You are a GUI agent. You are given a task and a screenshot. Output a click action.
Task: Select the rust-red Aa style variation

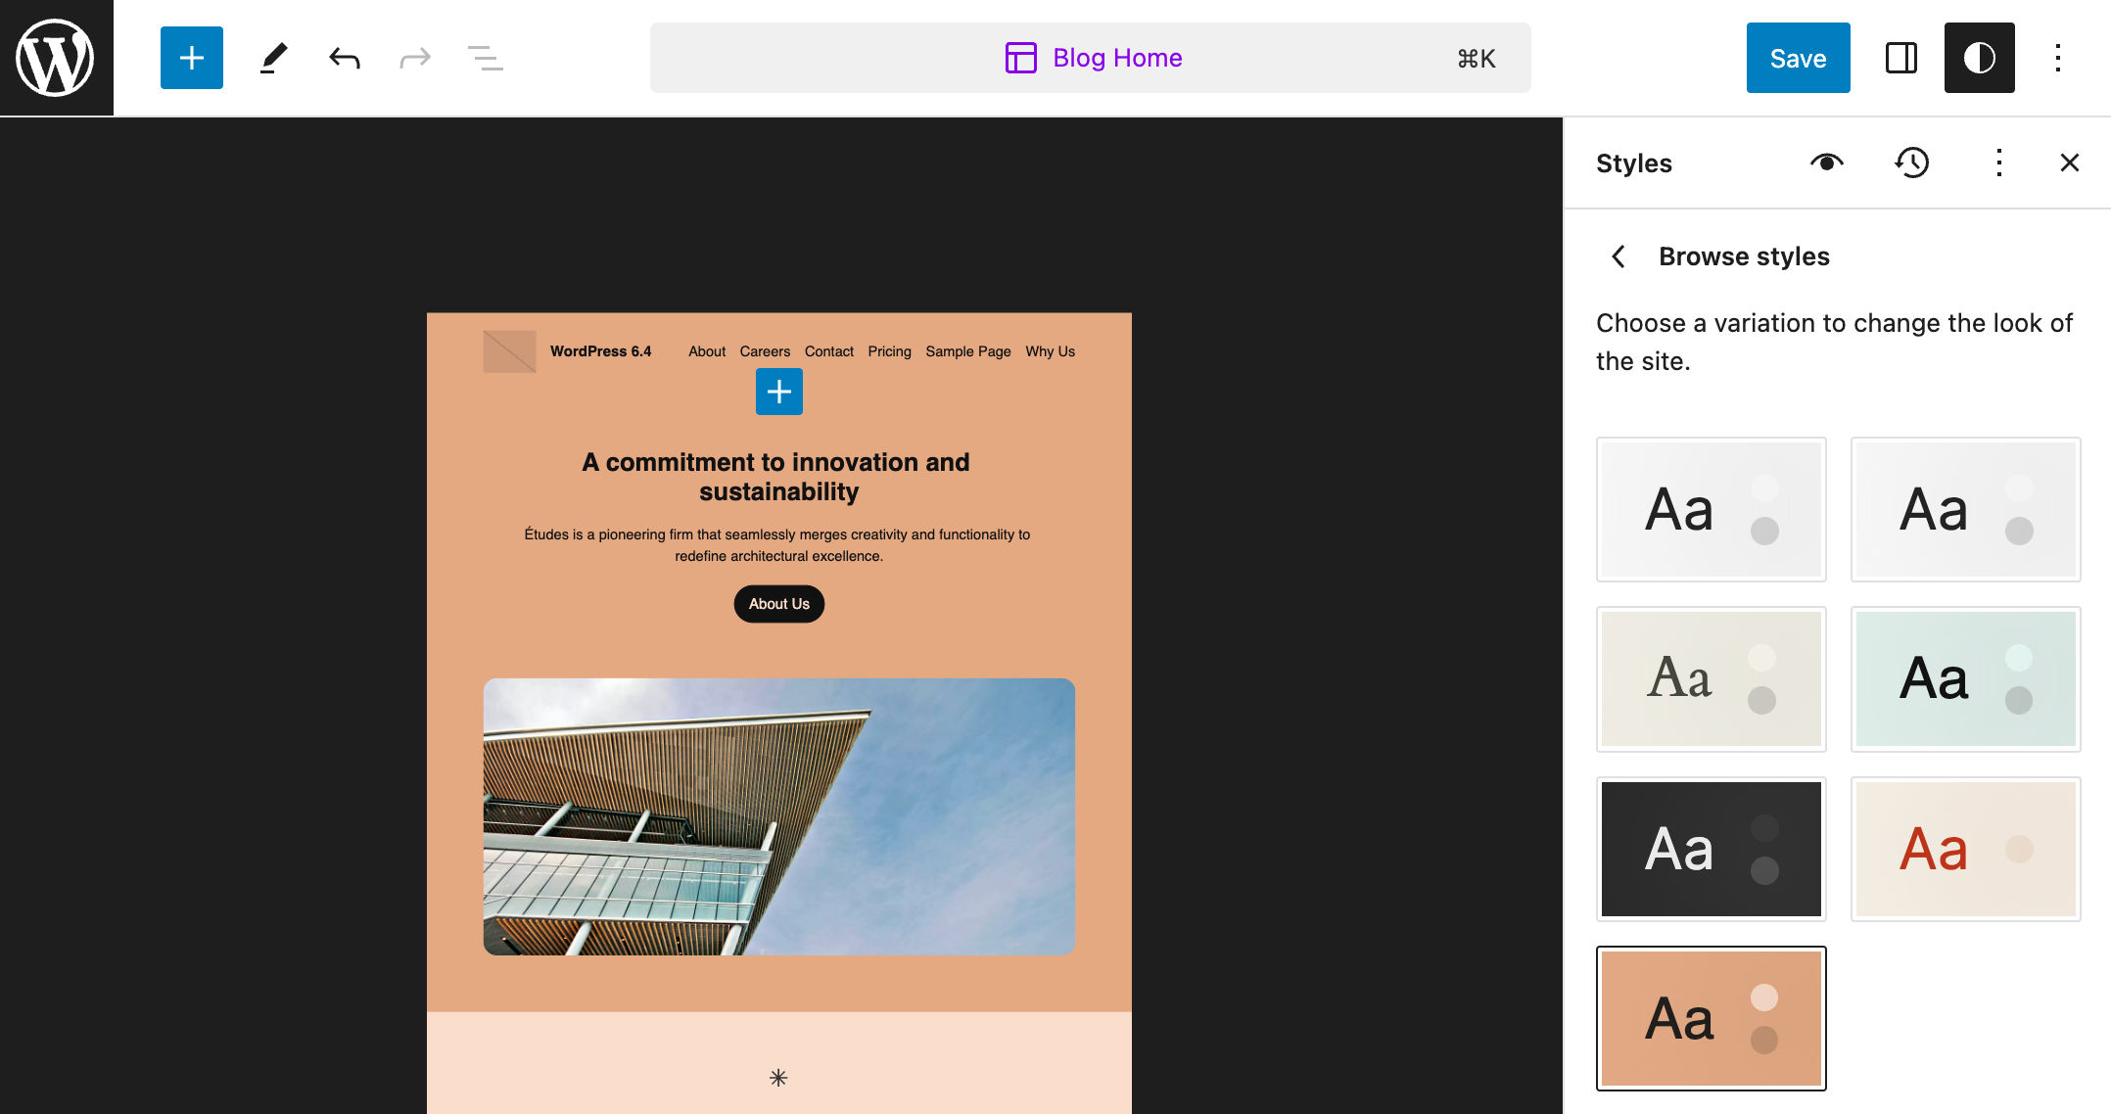pos(1964,849)
